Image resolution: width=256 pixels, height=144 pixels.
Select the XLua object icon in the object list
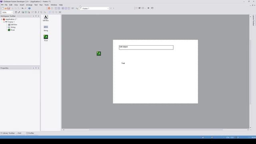coord(46,37)
